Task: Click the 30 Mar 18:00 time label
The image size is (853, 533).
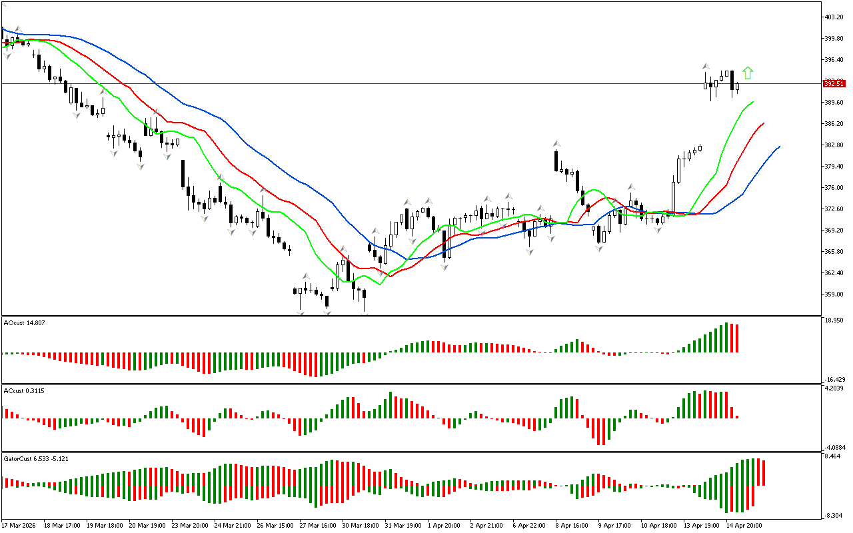Action: click(361, 525)
